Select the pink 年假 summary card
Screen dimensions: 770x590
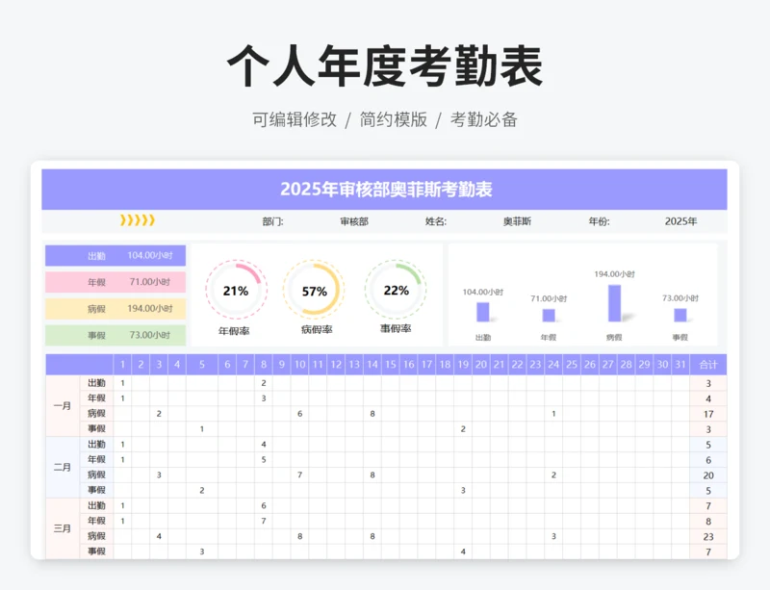tap(115, 282)
